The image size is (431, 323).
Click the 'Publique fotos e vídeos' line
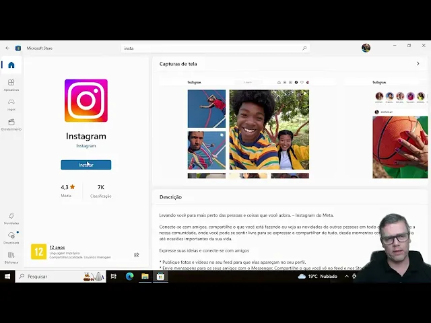click(232, 262)
